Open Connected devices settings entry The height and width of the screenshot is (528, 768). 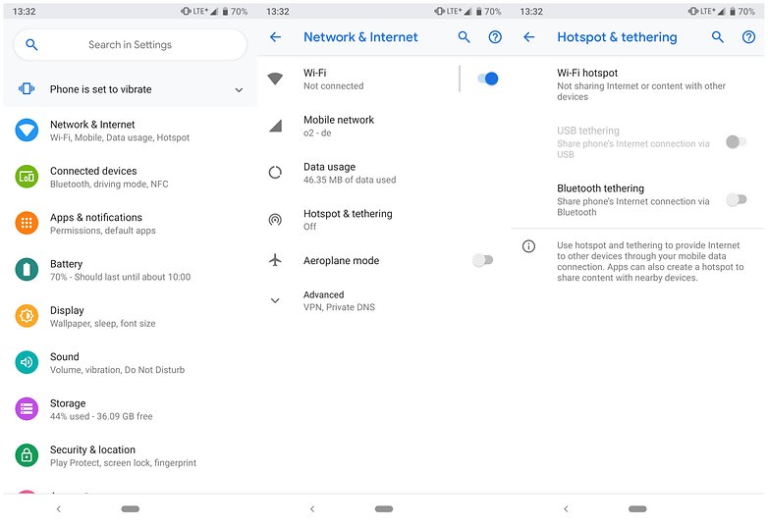point(130,177)
